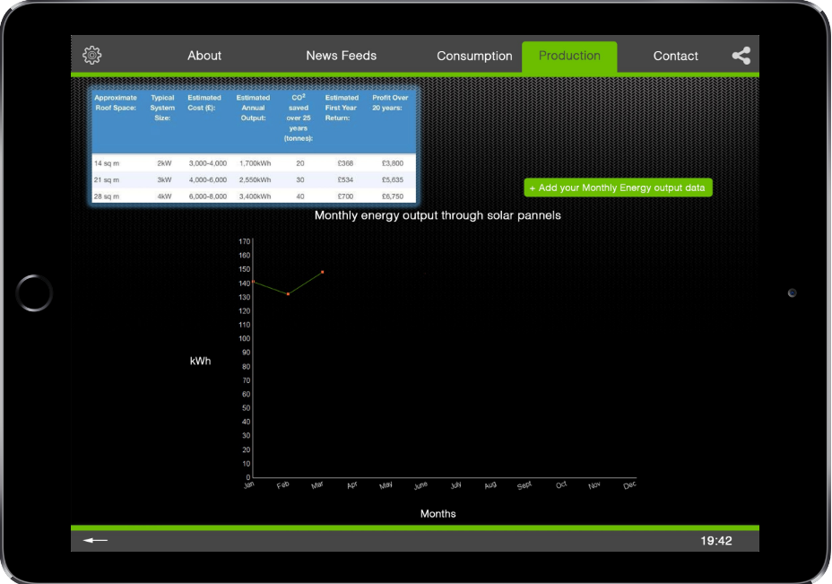Select the March data point on the graph
The width and height of the screenshot is (832, 584).
(x=323, y=272)
